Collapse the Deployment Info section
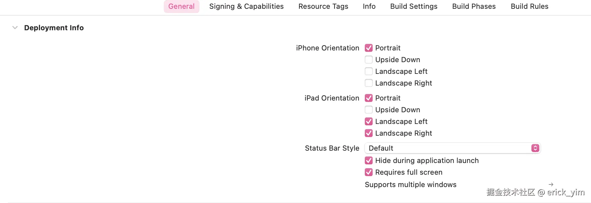The width and height of the screenshot is (591, 203). point(15,28)
